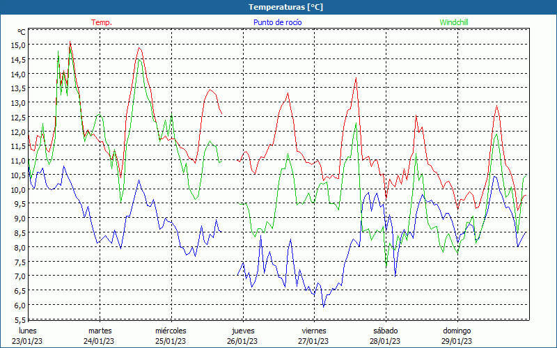This screenshot has height=348, width=557.
Task: Click the 'Temperaturas [°C]' chart title
Action: [285, 7]
